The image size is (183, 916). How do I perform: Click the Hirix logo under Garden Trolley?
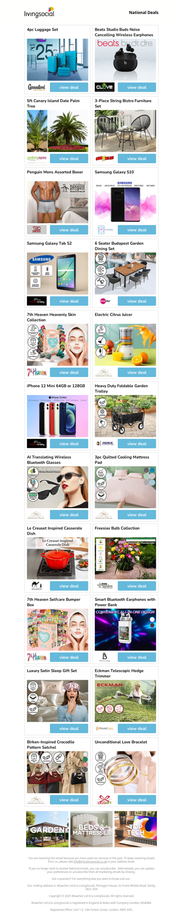(105, 443)
